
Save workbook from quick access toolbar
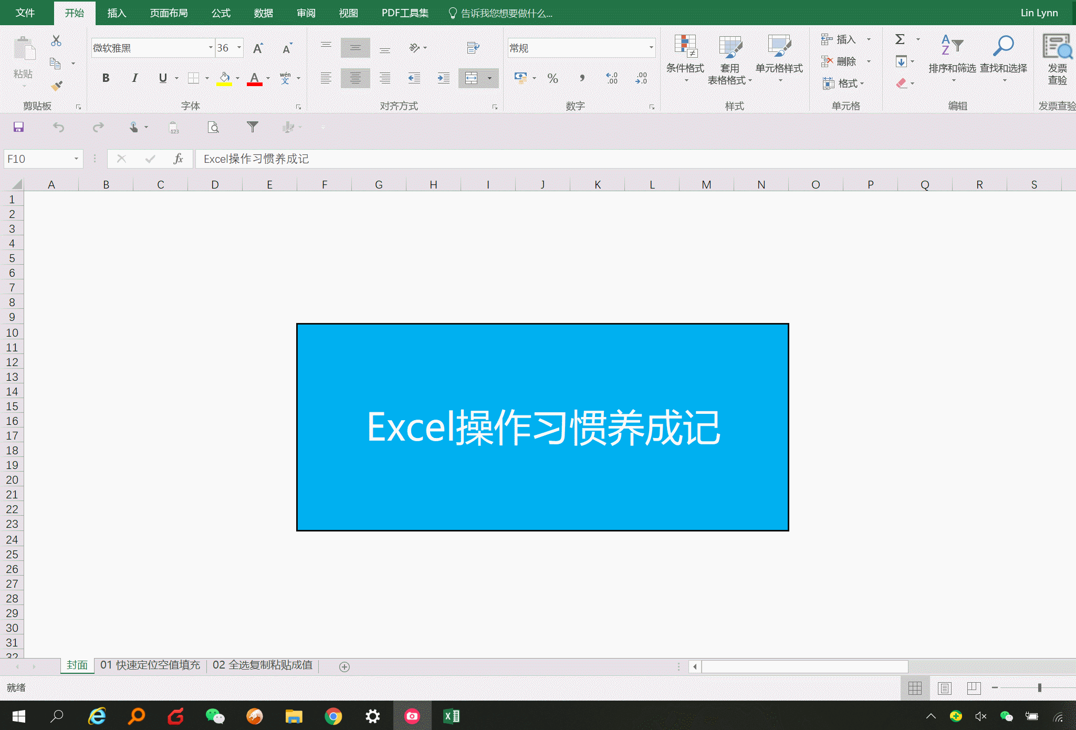(x=18, y=127)
